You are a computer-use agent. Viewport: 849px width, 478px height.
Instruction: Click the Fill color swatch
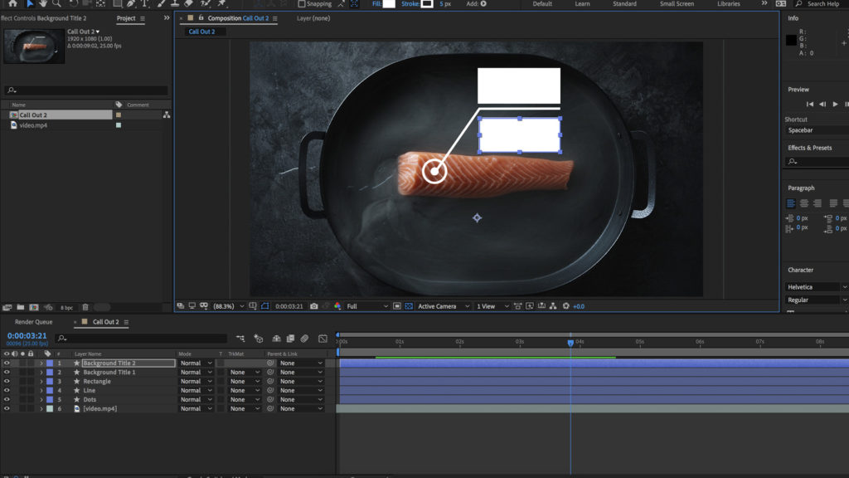click(389, 4)
